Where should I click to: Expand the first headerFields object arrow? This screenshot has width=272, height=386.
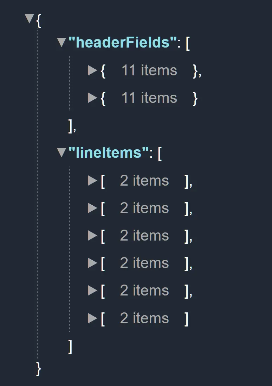[x=92, y=70]
